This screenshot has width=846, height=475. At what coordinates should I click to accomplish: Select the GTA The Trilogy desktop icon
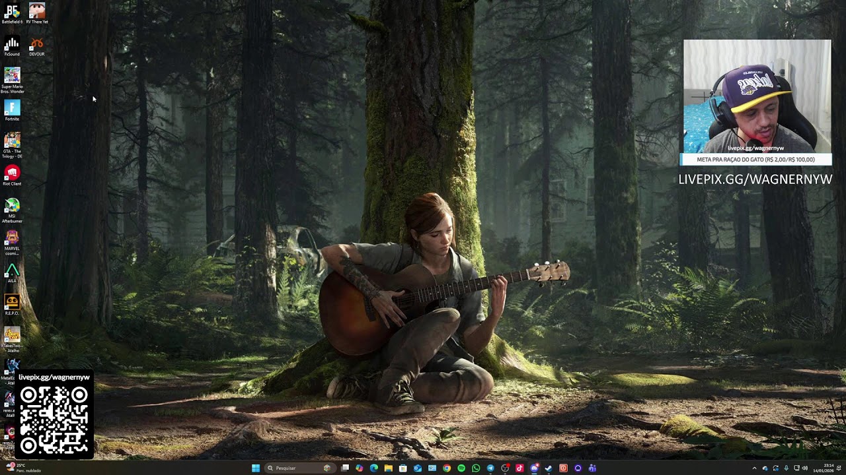[x=12, y=145]
